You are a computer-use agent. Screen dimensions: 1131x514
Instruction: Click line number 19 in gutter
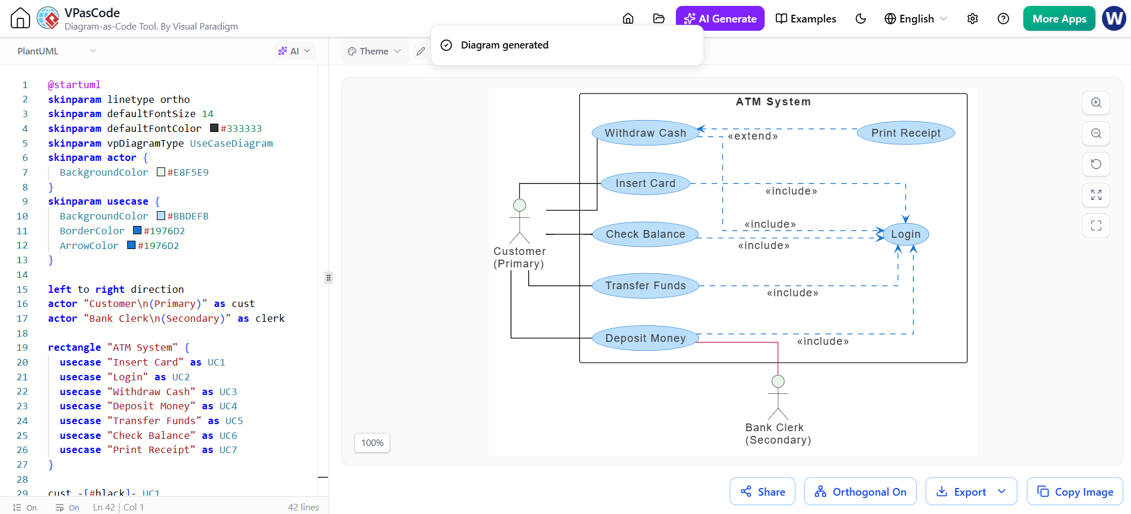click(22, 347)
